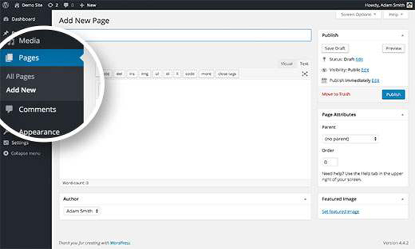The height and width of the screenshot is (249, 415).
Task: Click the Collapse menu icon
Action: click(6, 153)
